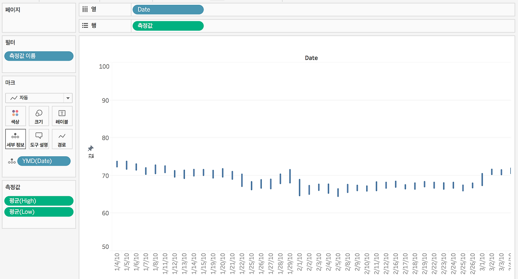Click the Date chart header title

pyautogui.click(x=311, y=58)
